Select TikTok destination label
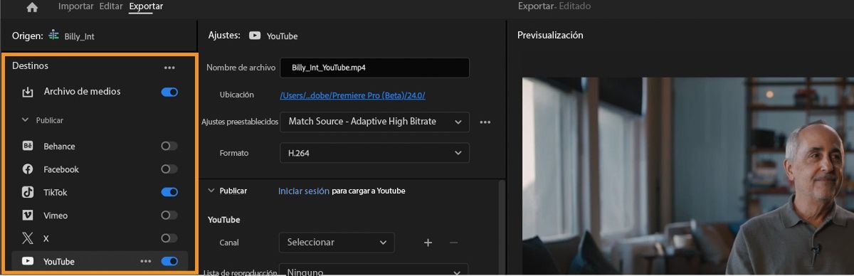This screenshot has width=854, height=276. (56, 192)
